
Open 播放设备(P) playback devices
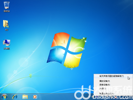113,81
